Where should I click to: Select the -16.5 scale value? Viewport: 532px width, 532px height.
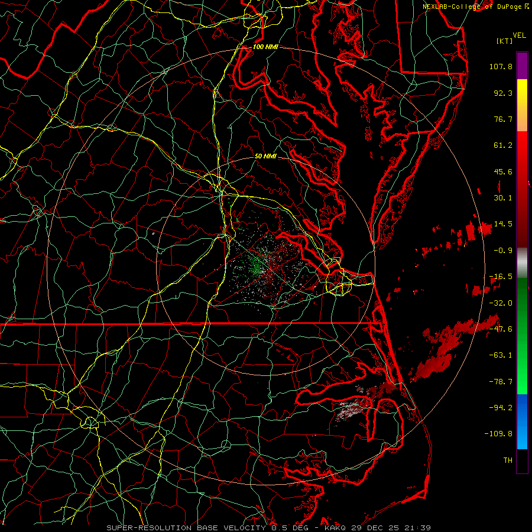(501, 277)
